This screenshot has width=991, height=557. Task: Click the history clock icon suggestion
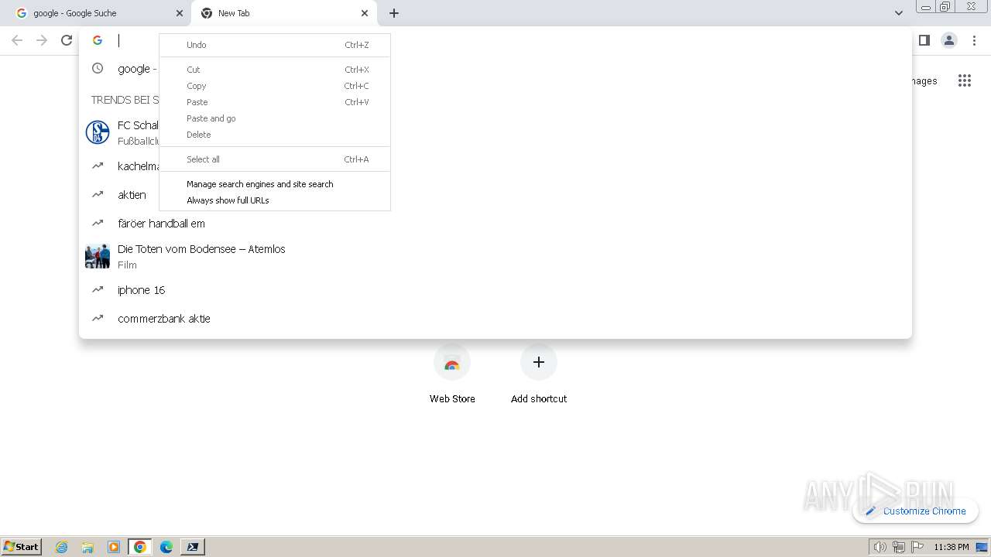98,68
